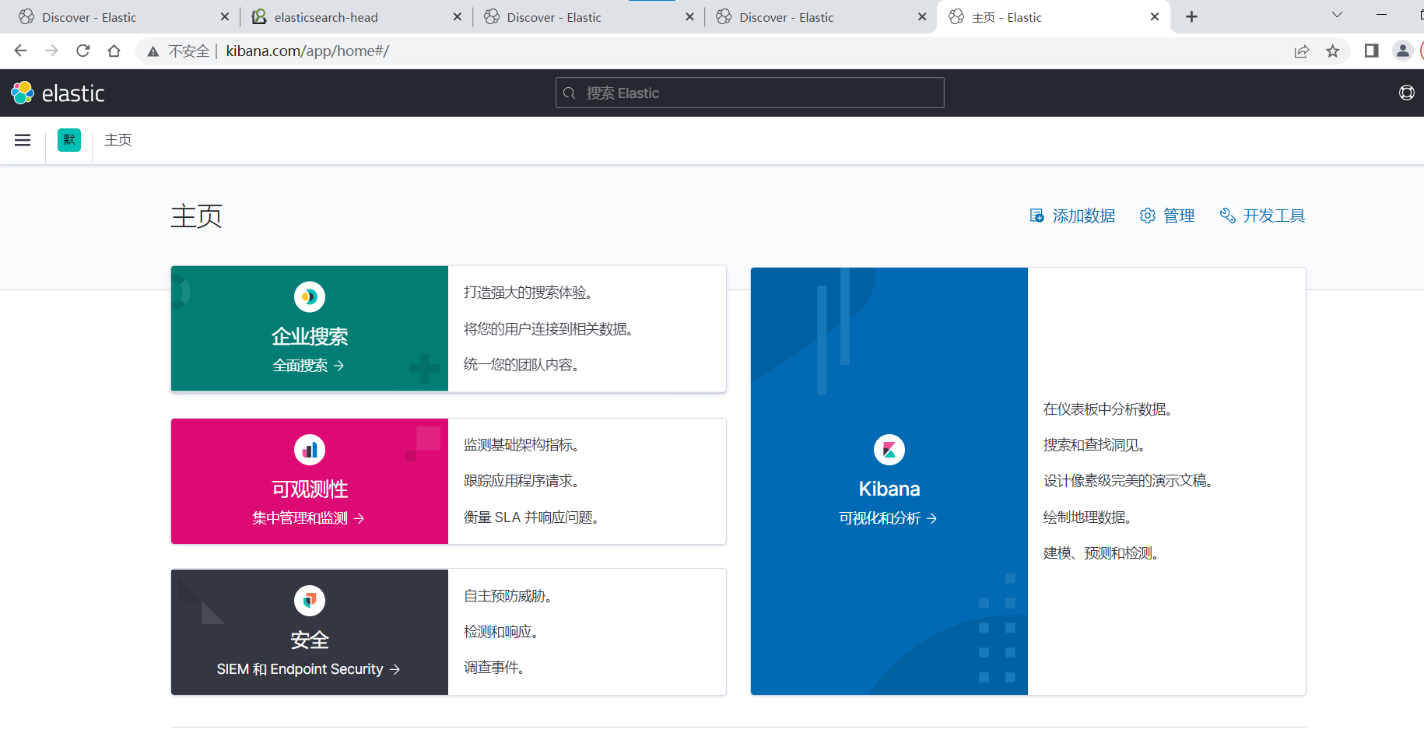Click the browser home button

click(x=114, y=51)
